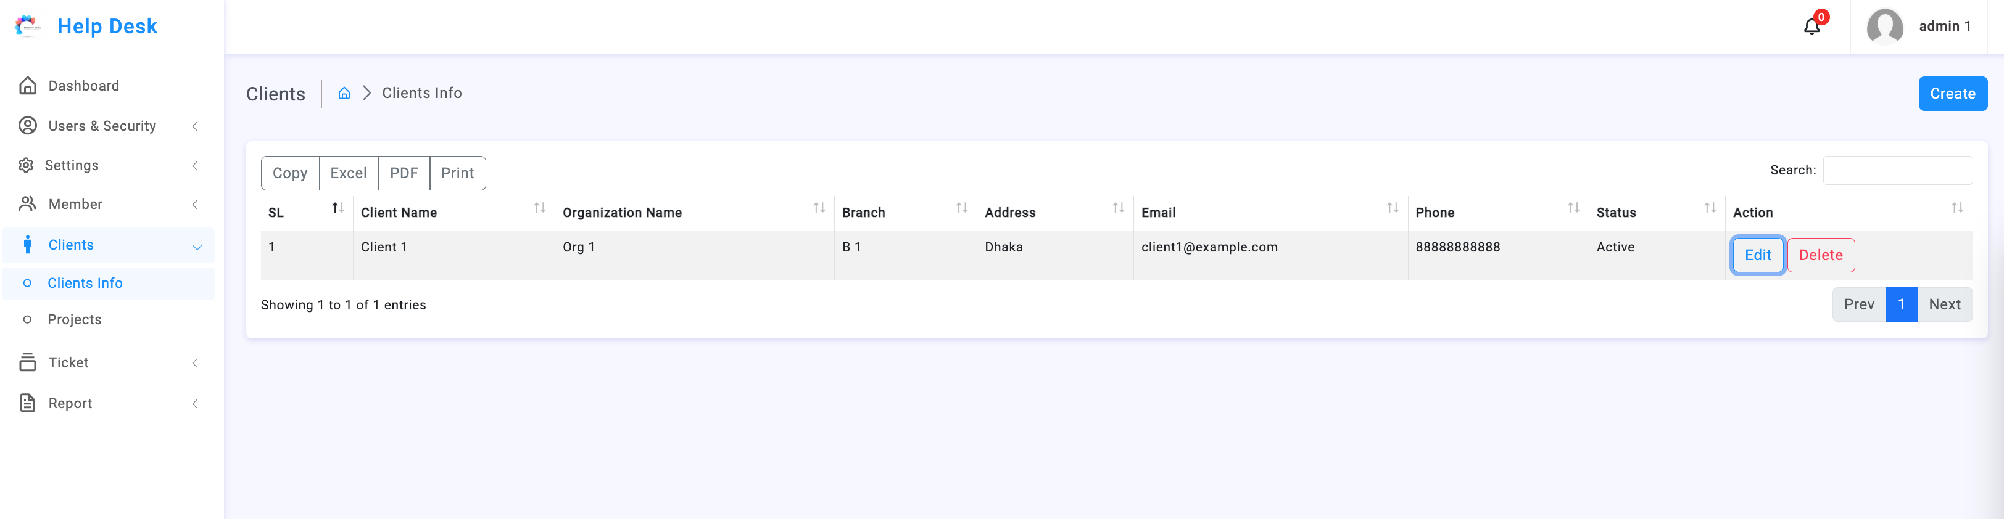The width and height of the screenshot is (2004, 519).
Task: Export table using Excel button
Action: [x=349, y=173]
